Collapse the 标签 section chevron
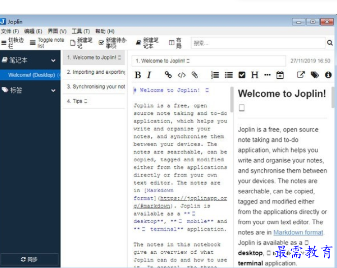Viewport: 337px width, 268px height. click(53, 91)
